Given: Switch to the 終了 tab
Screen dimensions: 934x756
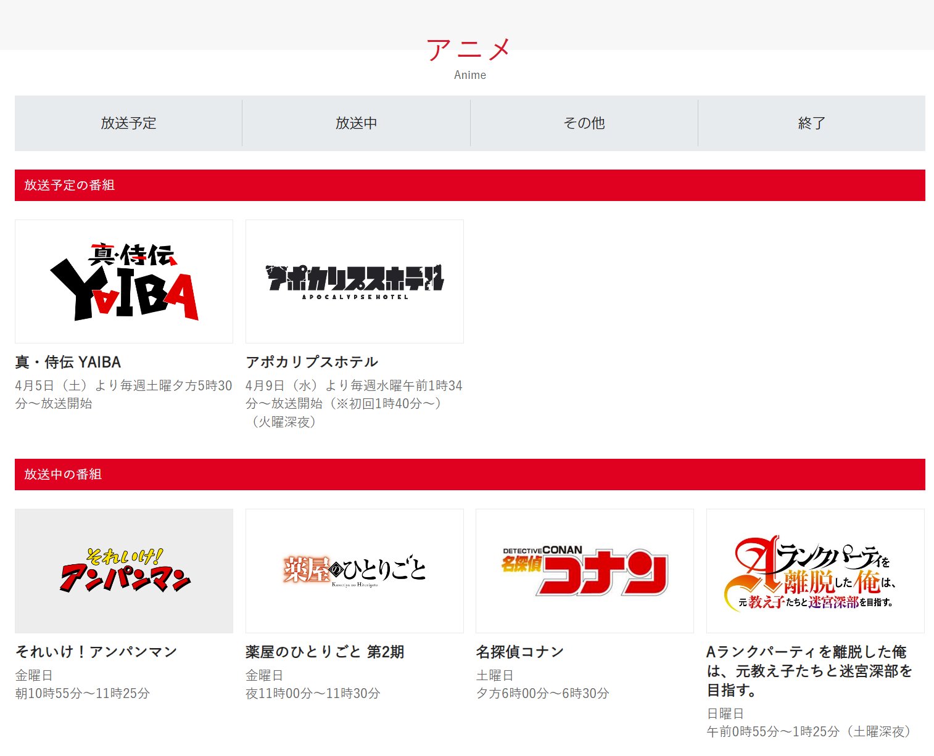Looking at the screenshot, I should click(x=812, y=123).
